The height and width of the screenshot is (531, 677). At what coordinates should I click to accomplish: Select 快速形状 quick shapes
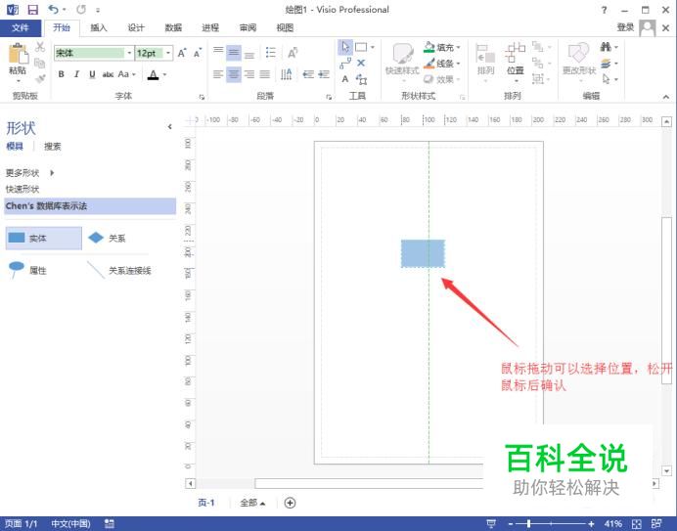pos(23,189)
